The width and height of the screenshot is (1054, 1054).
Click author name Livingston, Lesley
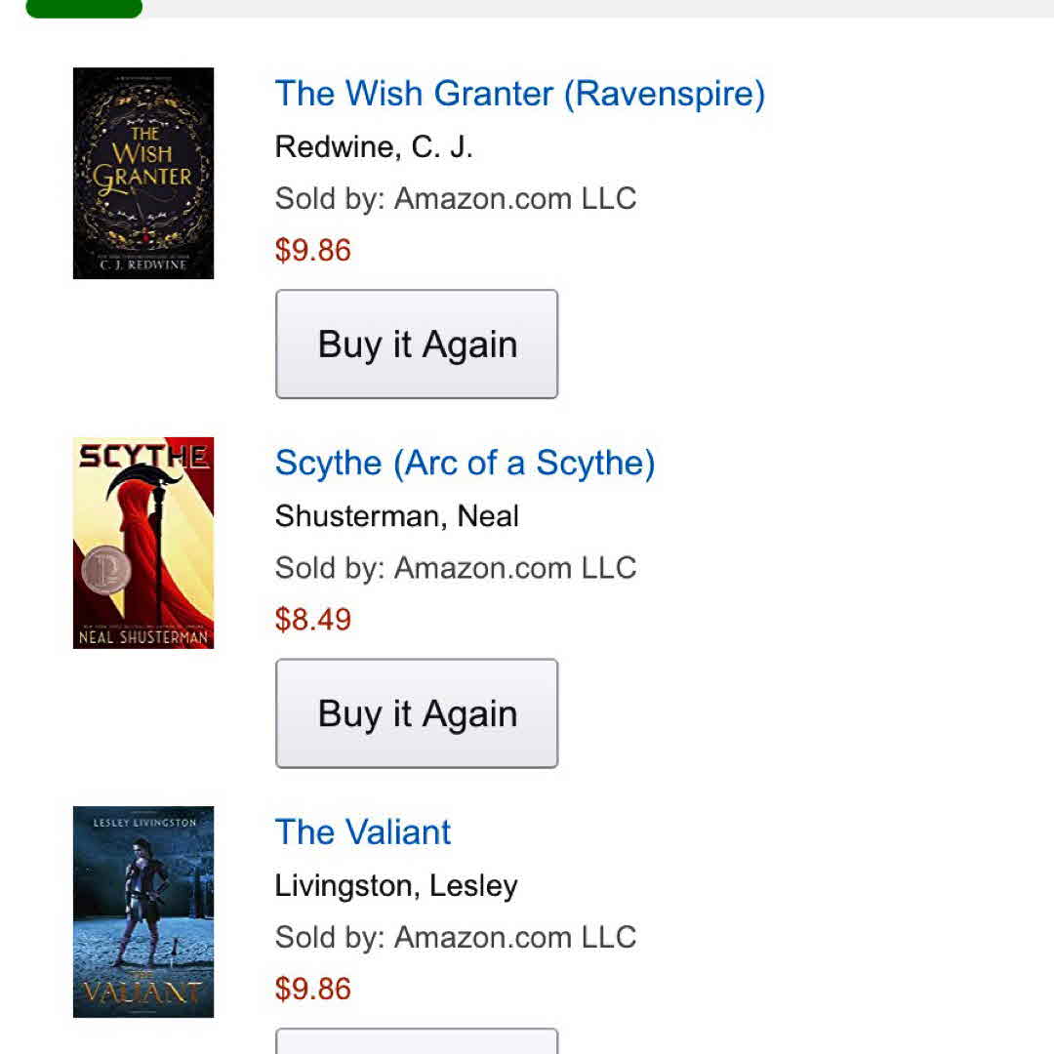tap(396, 886)
